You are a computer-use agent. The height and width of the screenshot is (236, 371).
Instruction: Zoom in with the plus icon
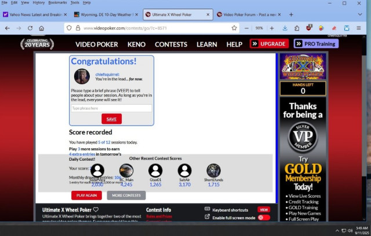[x=272, y=28]
